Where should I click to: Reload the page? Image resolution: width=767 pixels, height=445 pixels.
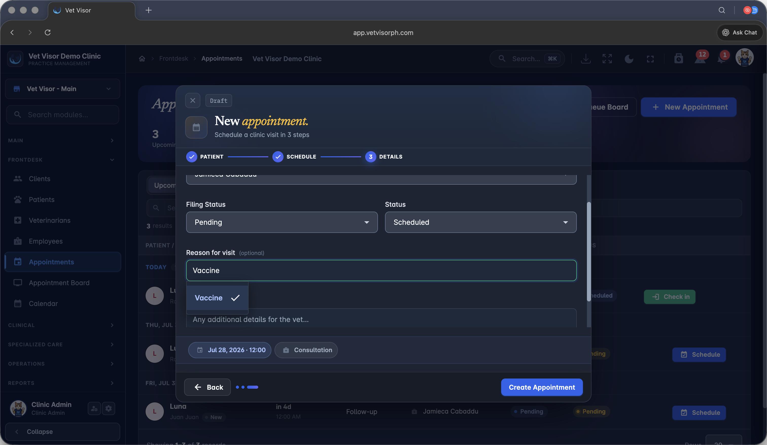48,32
